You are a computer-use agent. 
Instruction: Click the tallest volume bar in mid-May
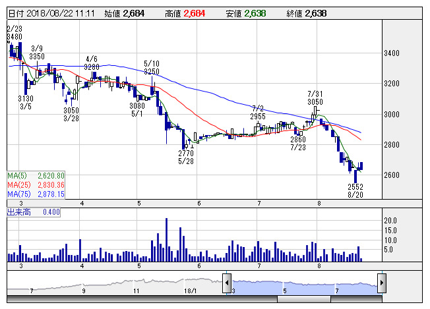tap(166, 240)
